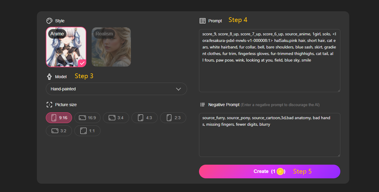Click the Picture size frame icon
The image size is (379, 192).
point(49,105)
